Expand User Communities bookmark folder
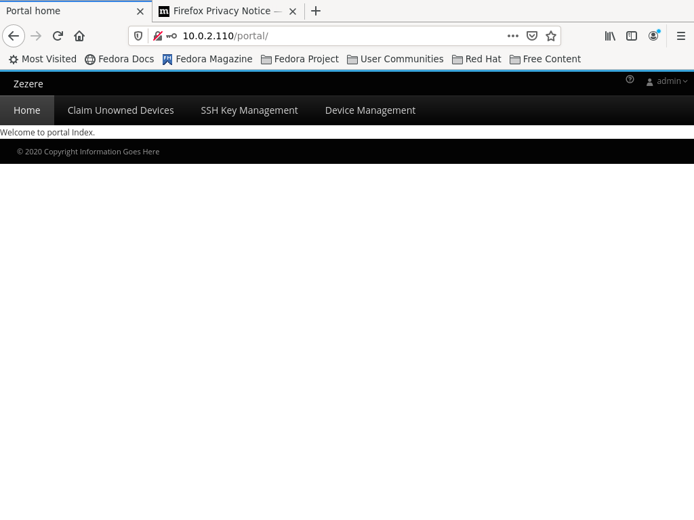The height and width of the screenshot is (520, 694). (x=395, y=60)
